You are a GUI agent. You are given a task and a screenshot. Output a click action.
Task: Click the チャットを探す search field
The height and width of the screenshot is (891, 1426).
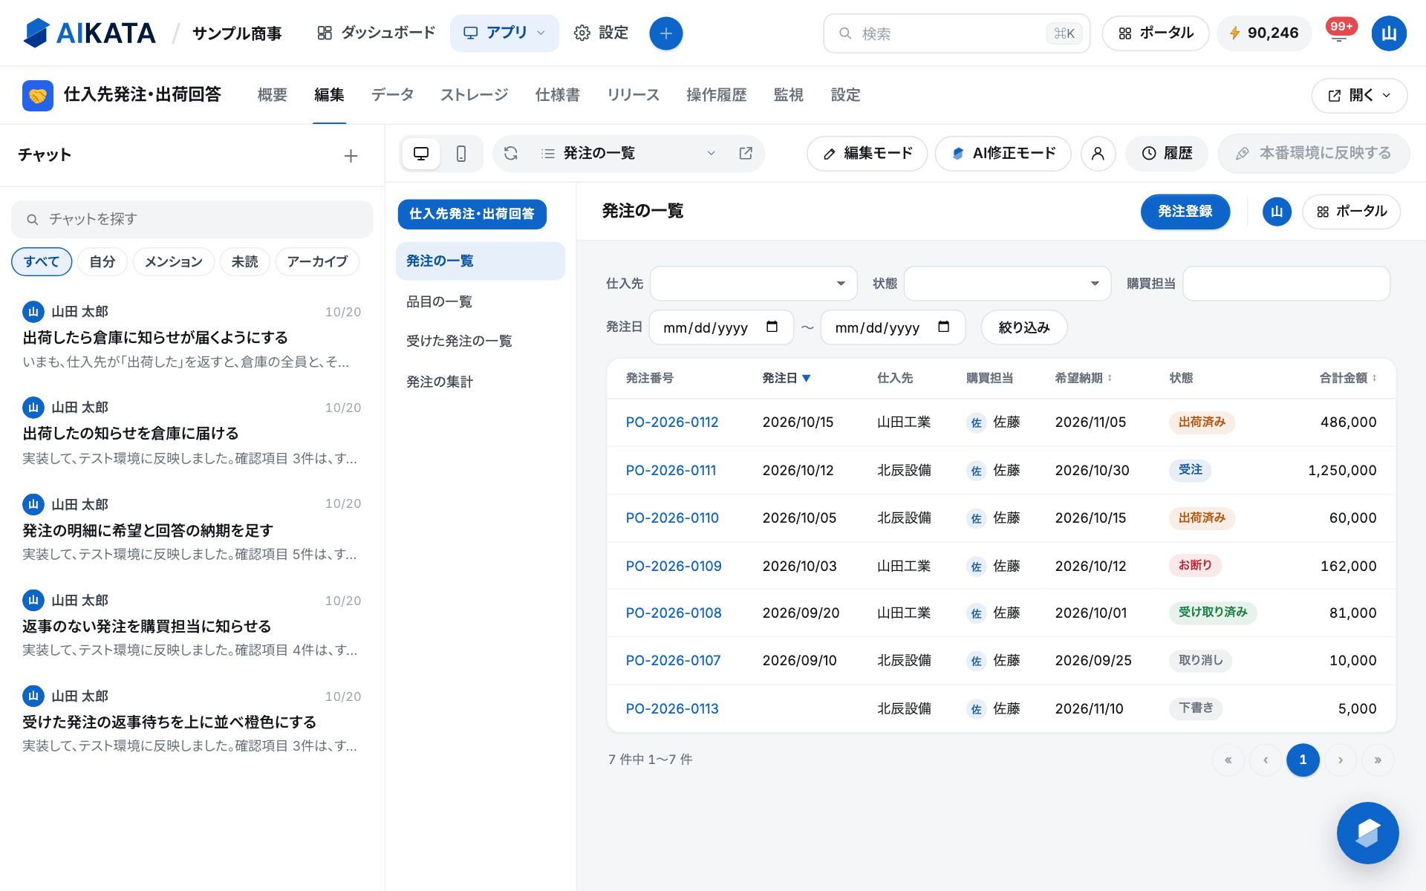(192, 219)
